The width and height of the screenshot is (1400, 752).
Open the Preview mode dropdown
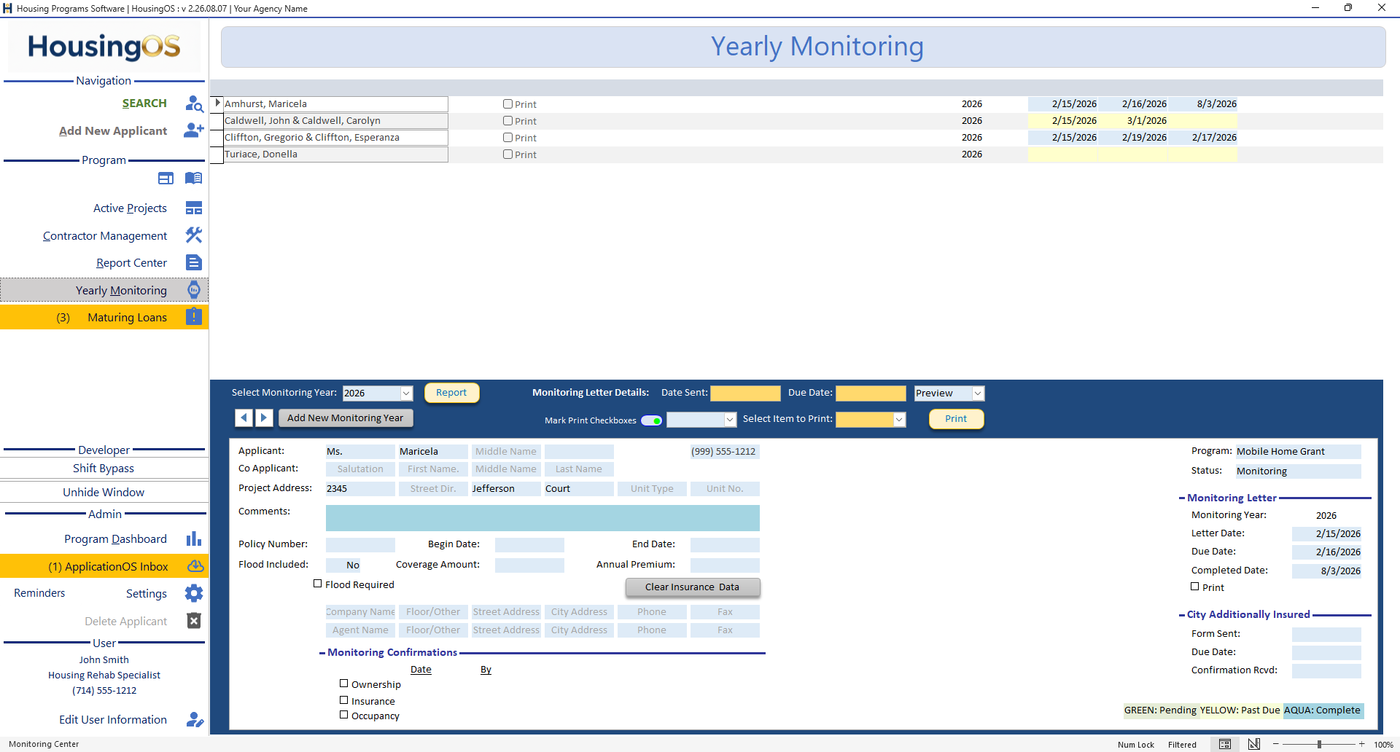coord(978,393)
